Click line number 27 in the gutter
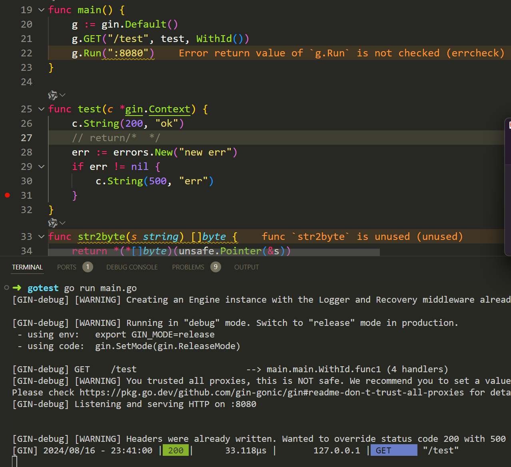Viewport: 511px width, 467px height. (26, 138)
